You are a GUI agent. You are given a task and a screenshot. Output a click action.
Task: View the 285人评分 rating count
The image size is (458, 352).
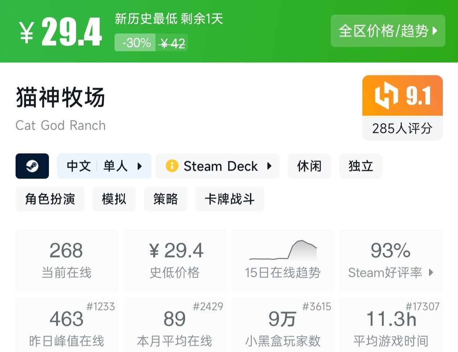coord(402,128)
